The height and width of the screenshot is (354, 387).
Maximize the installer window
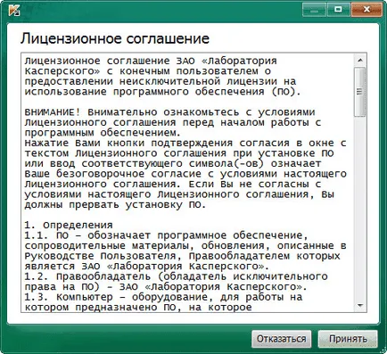tap(338, 10)
